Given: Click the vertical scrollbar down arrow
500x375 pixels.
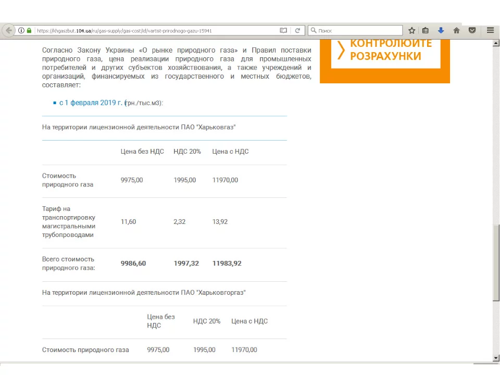Looking at the screenshot, I should pyautogui.click(x=496, y=358).
